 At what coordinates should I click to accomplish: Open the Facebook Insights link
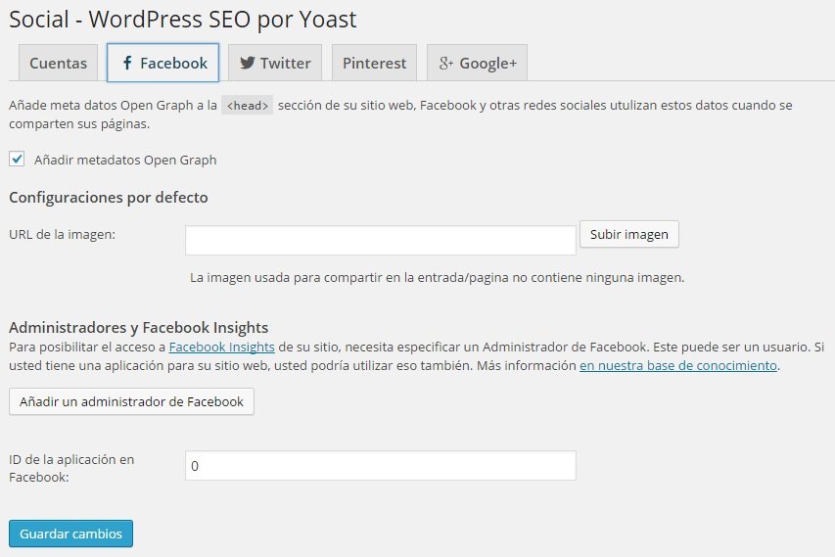click(221, 348)
